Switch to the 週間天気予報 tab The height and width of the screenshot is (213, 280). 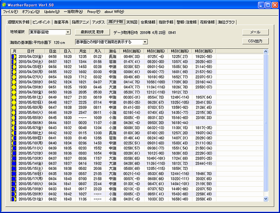click(x=19, y=22)
